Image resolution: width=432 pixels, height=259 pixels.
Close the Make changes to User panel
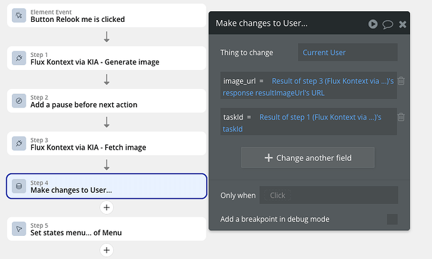403,24
